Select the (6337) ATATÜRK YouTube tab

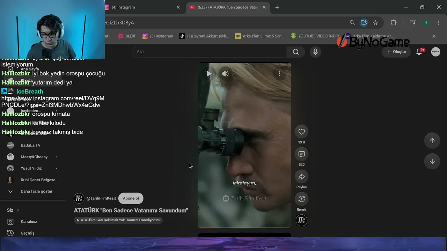[227, 7]
